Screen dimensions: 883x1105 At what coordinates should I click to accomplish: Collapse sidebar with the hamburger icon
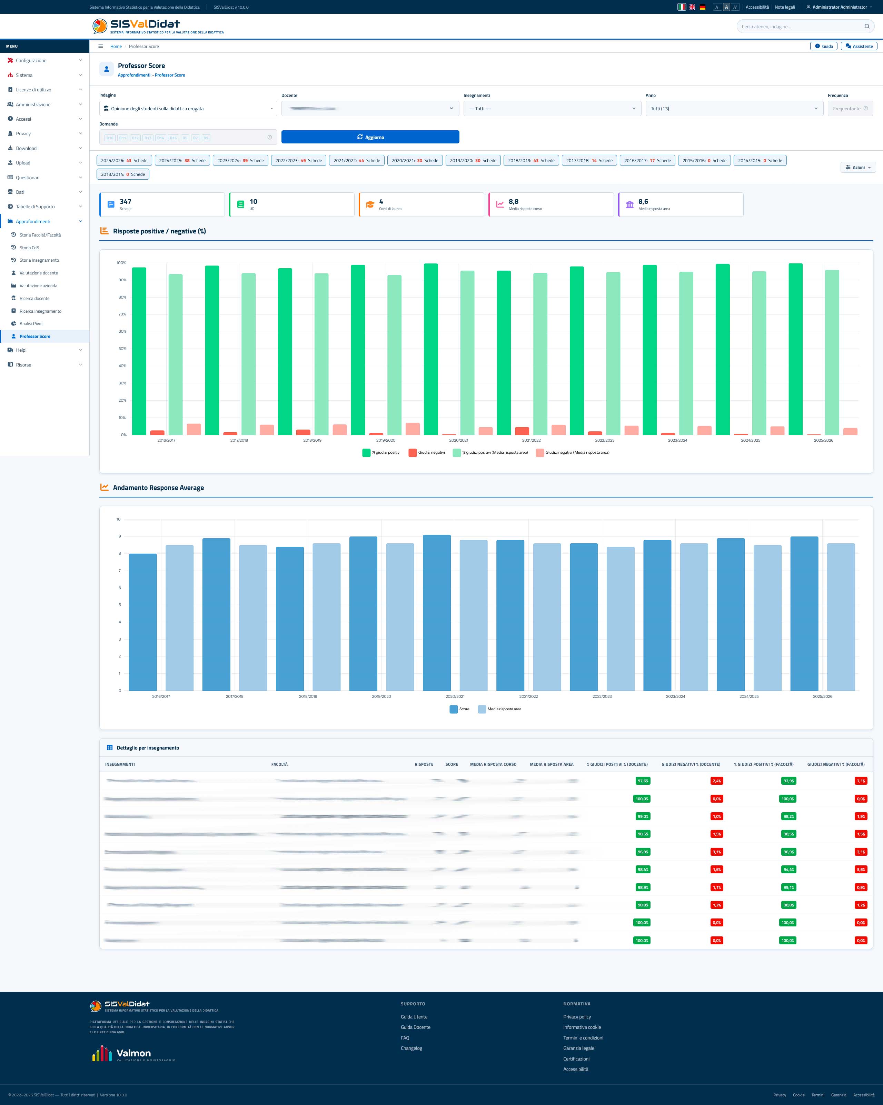point(100,46)
